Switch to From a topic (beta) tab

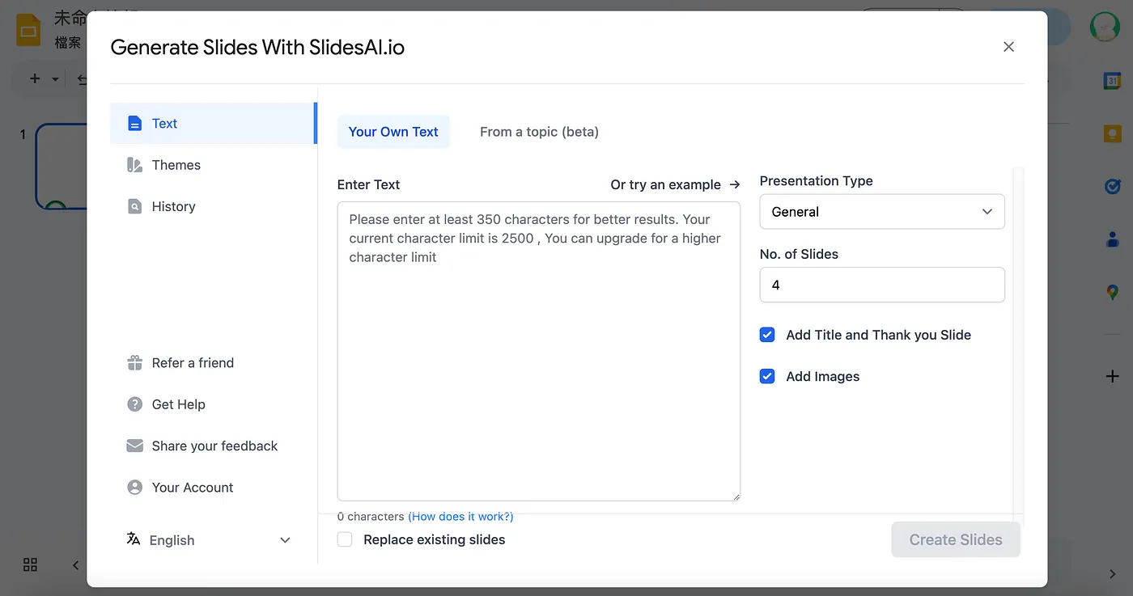pyautogui.click(x=539, y=132)
